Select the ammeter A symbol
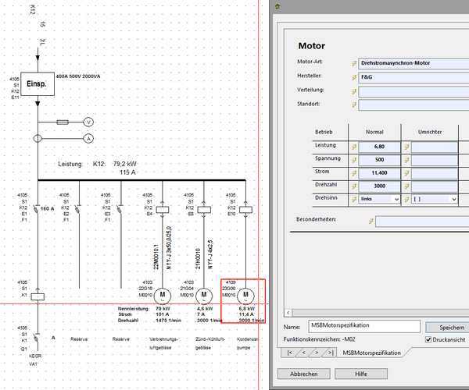The height and width of the screenshot is (390, 469). click(x=89, y=137)
